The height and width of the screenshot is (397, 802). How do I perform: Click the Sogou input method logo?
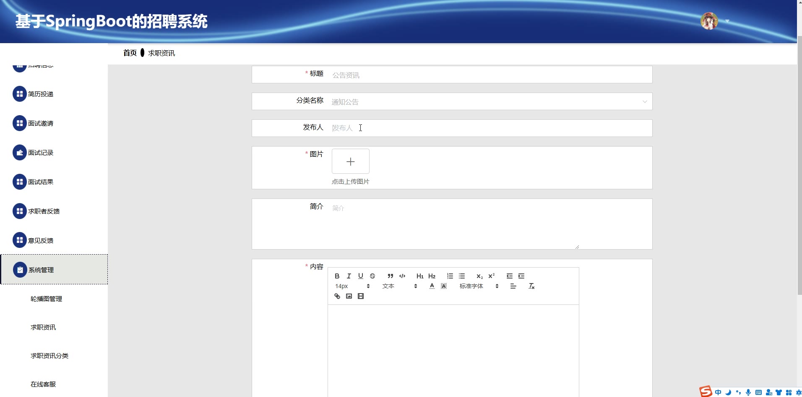click(706, 391)
